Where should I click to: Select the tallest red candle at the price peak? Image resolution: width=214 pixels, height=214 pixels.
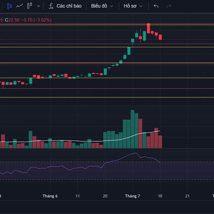[148, 28]
